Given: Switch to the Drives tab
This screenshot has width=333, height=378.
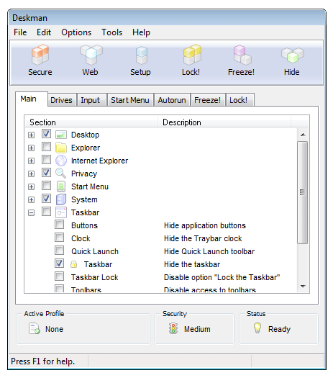Looking at the screenshot, I should point(61,100).
